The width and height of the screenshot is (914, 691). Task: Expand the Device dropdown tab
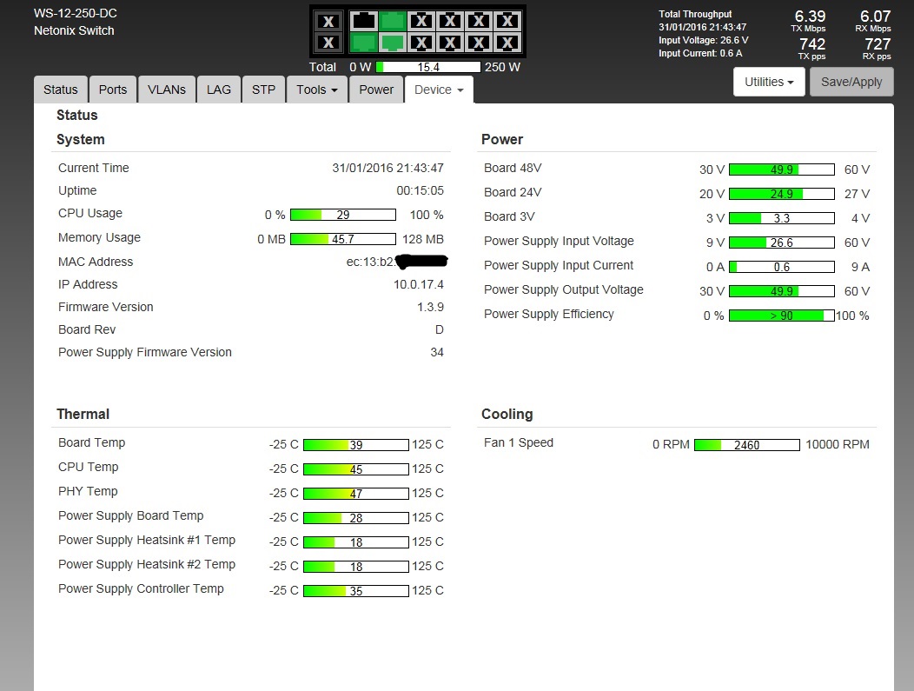[439, 90]
